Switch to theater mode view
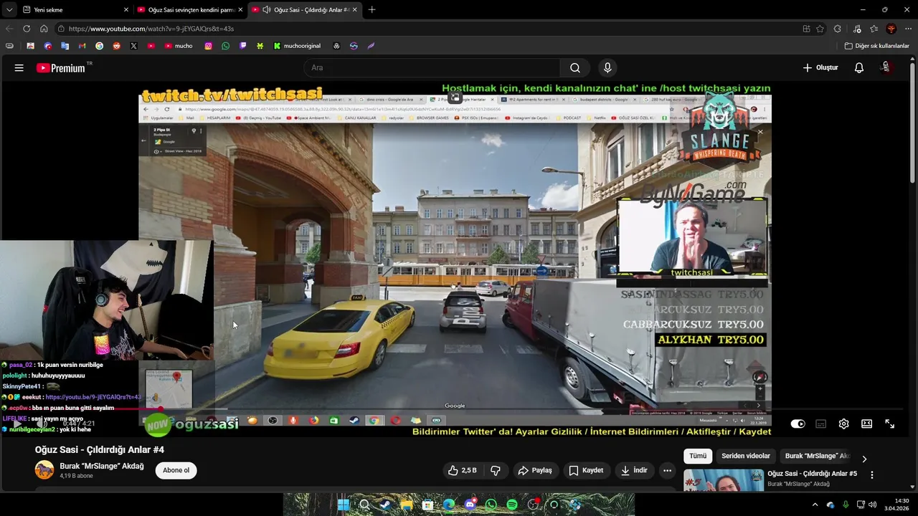Viewport: 918px width, 516px height. pos(867,424)
